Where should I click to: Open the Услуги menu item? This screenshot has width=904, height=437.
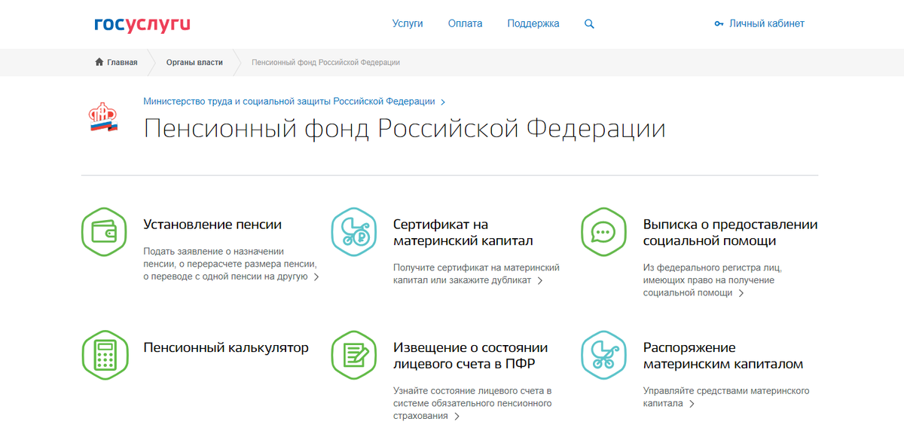click(408, 23)
